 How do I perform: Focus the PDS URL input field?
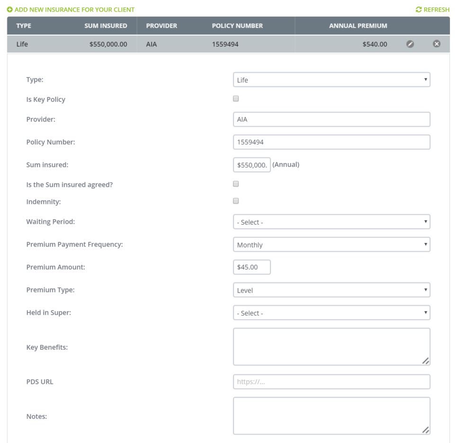click(x=331, y=382)
